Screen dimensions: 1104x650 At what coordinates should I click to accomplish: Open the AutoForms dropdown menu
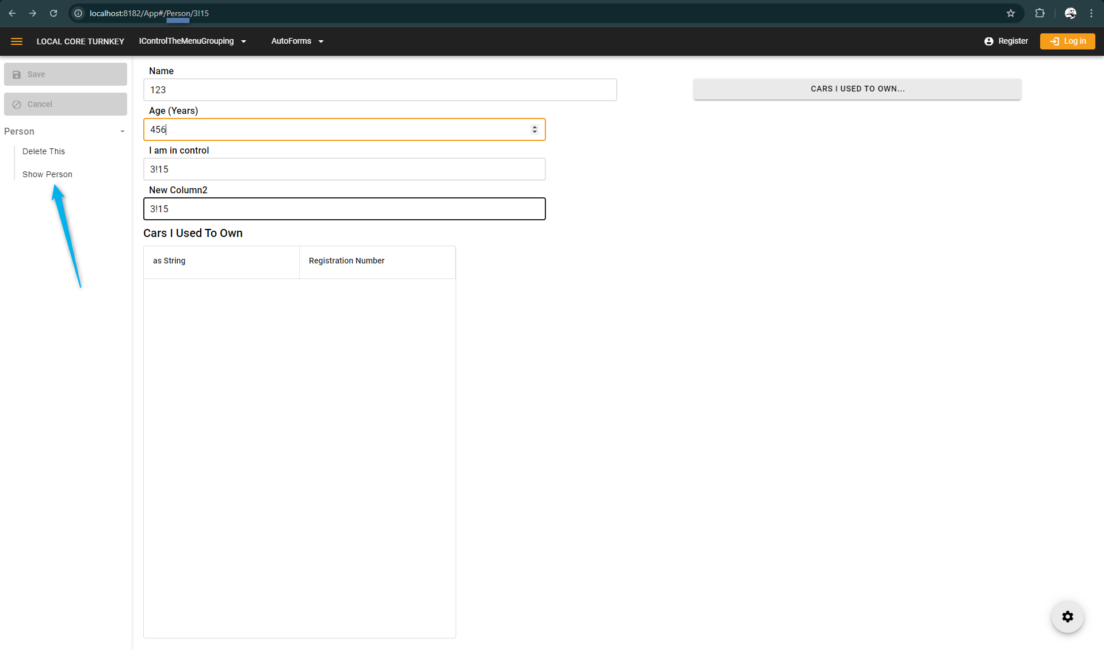[x=297, y=41]
